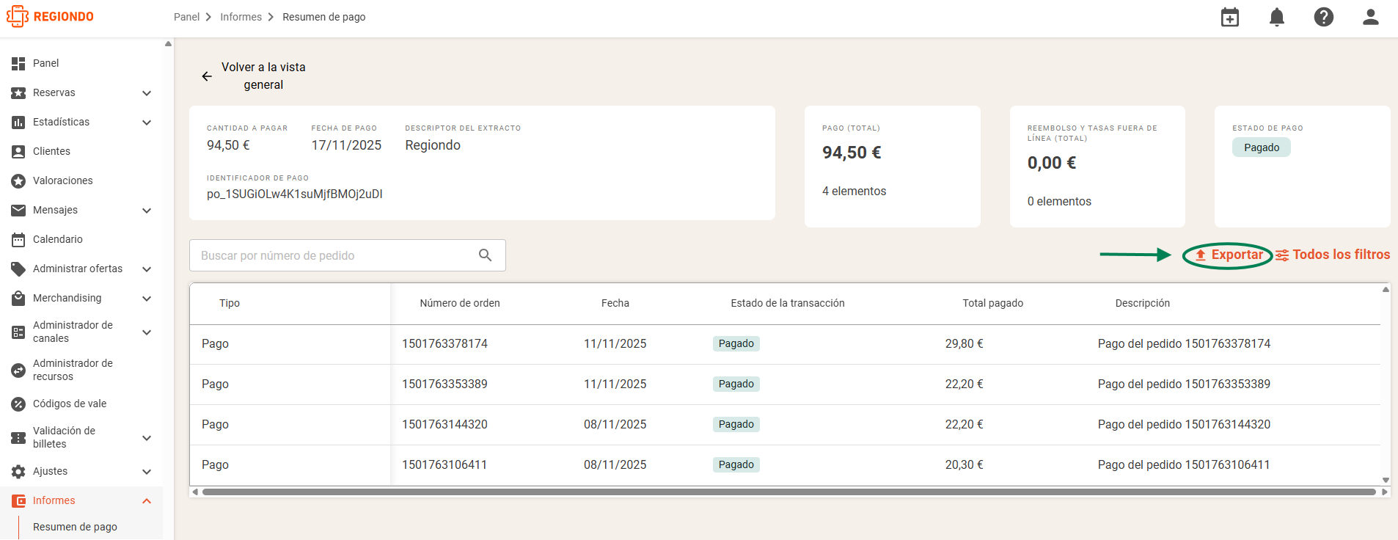Collapse the Informes submenu chevron
Viewport: 1398px width, 540px height.
(x=147, y=501)
